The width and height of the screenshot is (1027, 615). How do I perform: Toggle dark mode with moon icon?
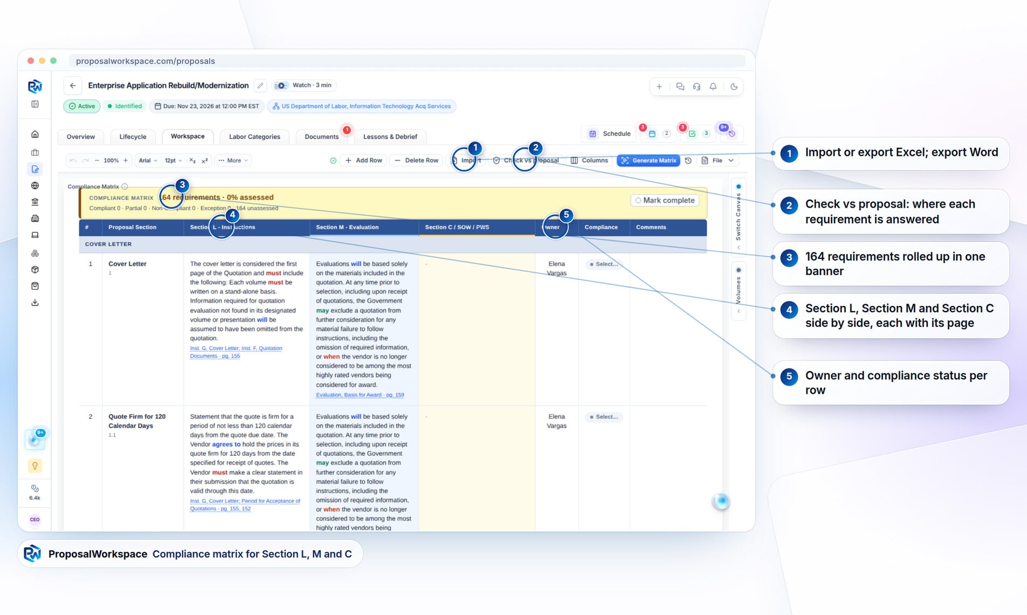(x=734, y=86)
